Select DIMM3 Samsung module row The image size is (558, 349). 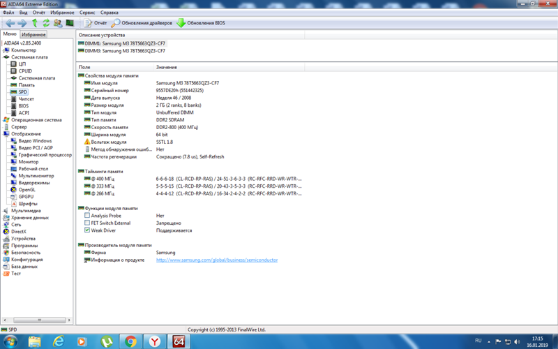[121, 51]
